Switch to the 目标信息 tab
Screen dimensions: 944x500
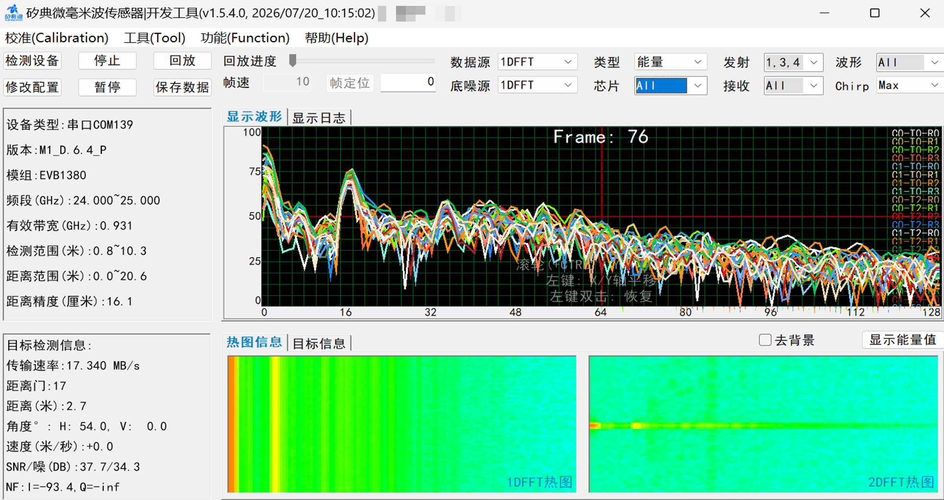tap(319, 343)
